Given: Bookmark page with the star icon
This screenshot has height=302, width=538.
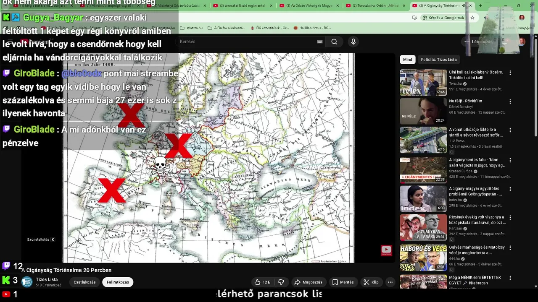Looking at the screenshot, I should pos(472,18).
